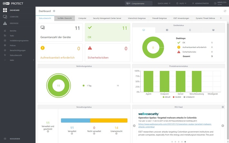Switch to the Computer tab
Screen dimensions: 229x143
tap(82, 18)
